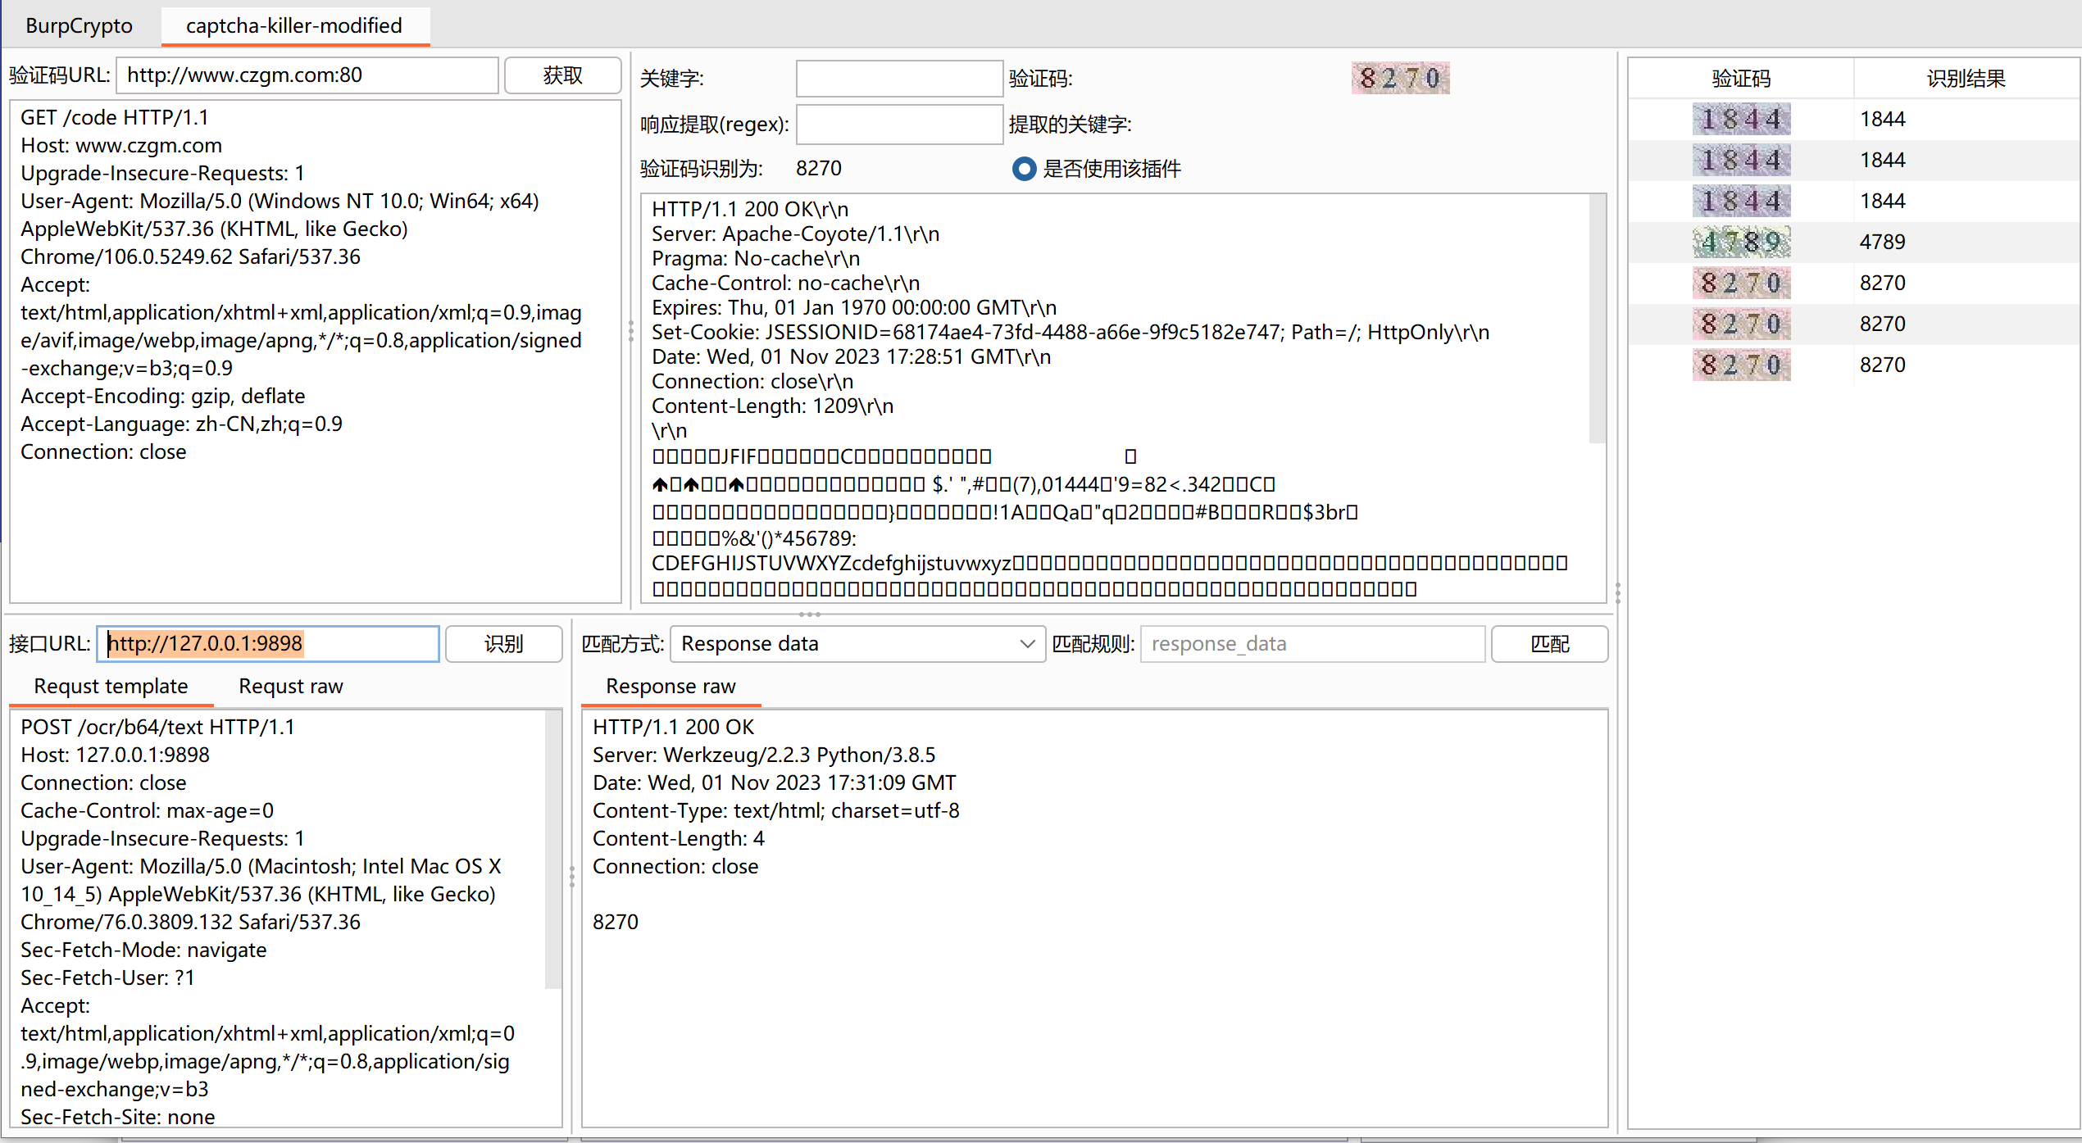Click the 4789 captcha image in results table

[1741, 243]
